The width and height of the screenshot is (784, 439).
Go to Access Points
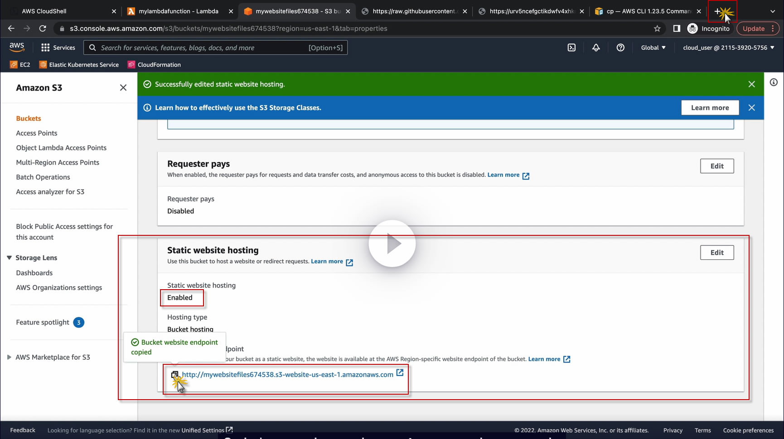pyautogui.click(x=37, y=133)
